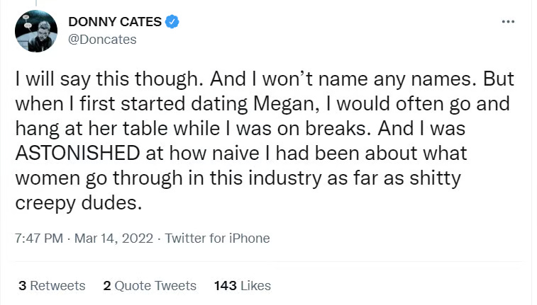This screenshot has height=305, width=537.
Task: Open the Twitter for iPhone source link
Action: click(x=217, y=238)
